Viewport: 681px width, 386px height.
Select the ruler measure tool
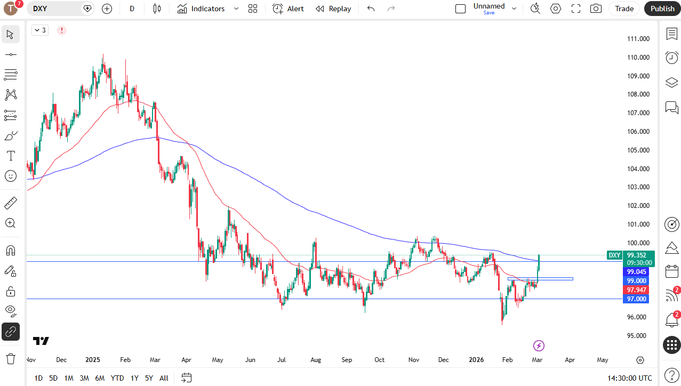coord(10,203)
